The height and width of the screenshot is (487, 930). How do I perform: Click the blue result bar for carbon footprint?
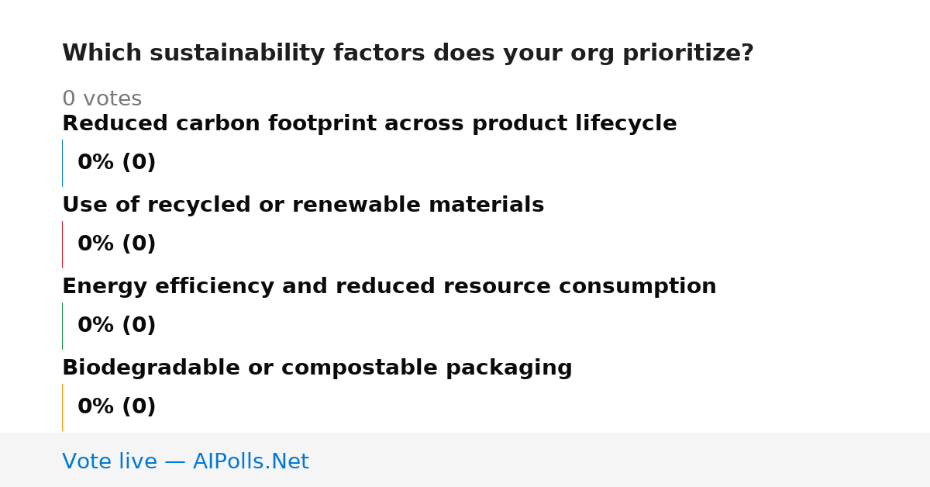pos(63,163)
